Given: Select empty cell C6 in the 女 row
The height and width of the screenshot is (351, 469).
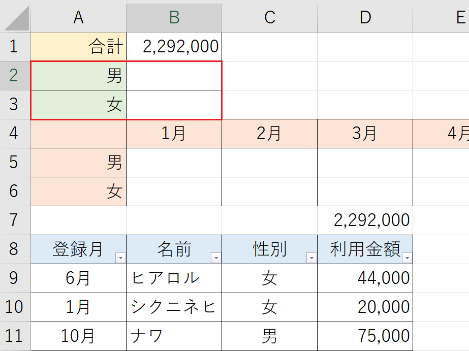Looking at the screenshot, I should click(x=269, y=192).
